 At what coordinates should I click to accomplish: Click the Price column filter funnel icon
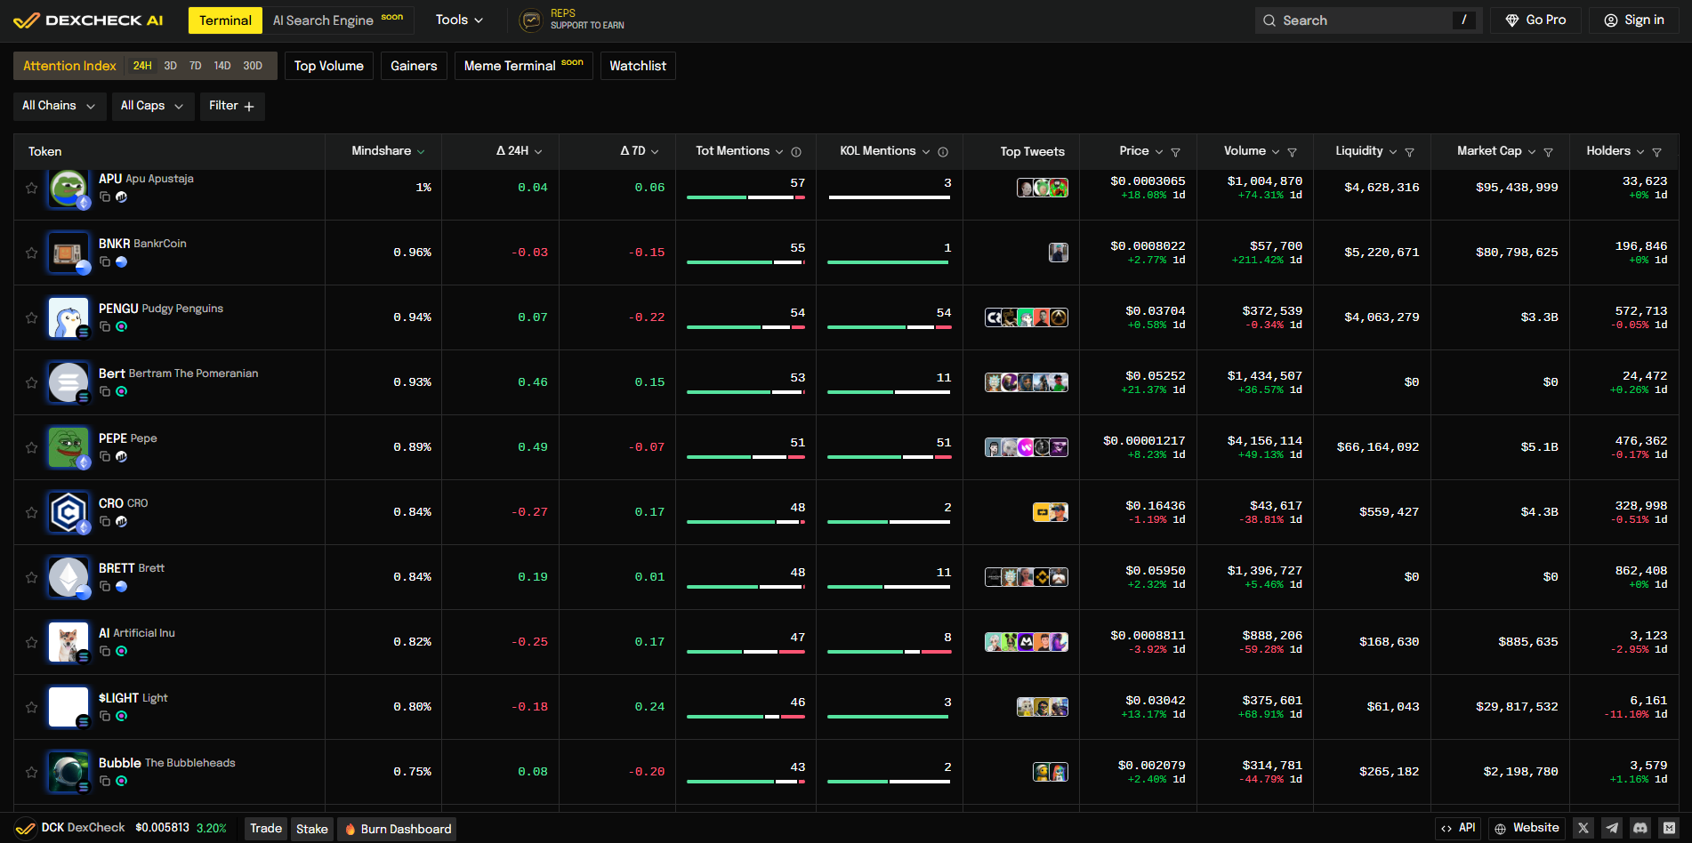pos(1175,152)
